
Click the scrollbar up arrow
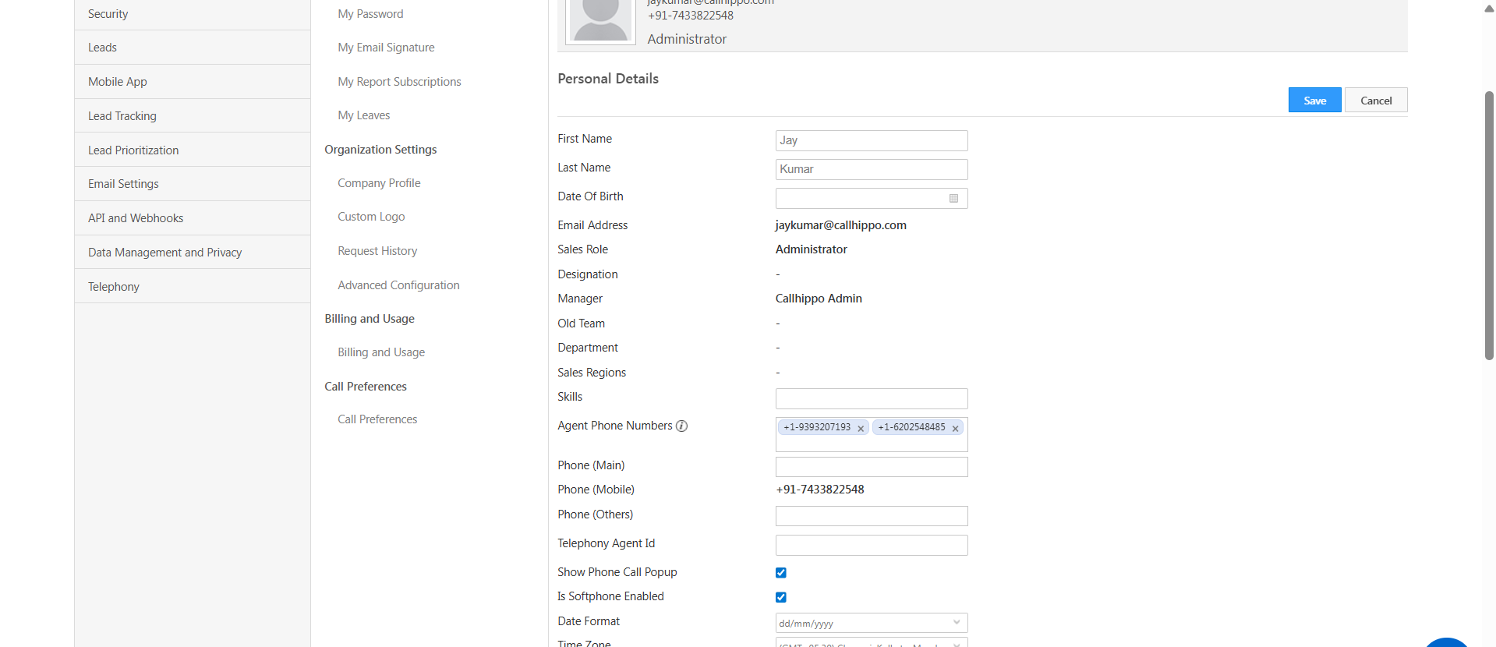1489,9
